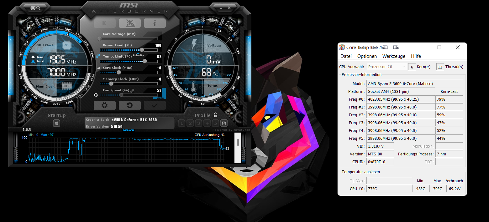
Task: Click Socket AM4 (1331 pin) platform field
Action: point(400,91)
